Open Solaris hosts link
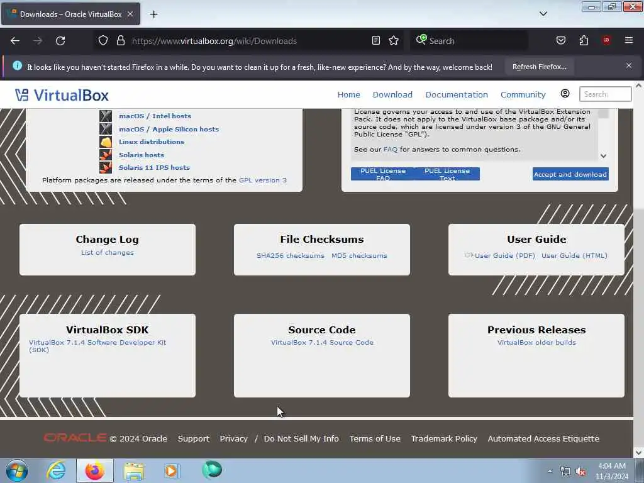This screenshot has width=644, height=483. click(x=142, y=155)
